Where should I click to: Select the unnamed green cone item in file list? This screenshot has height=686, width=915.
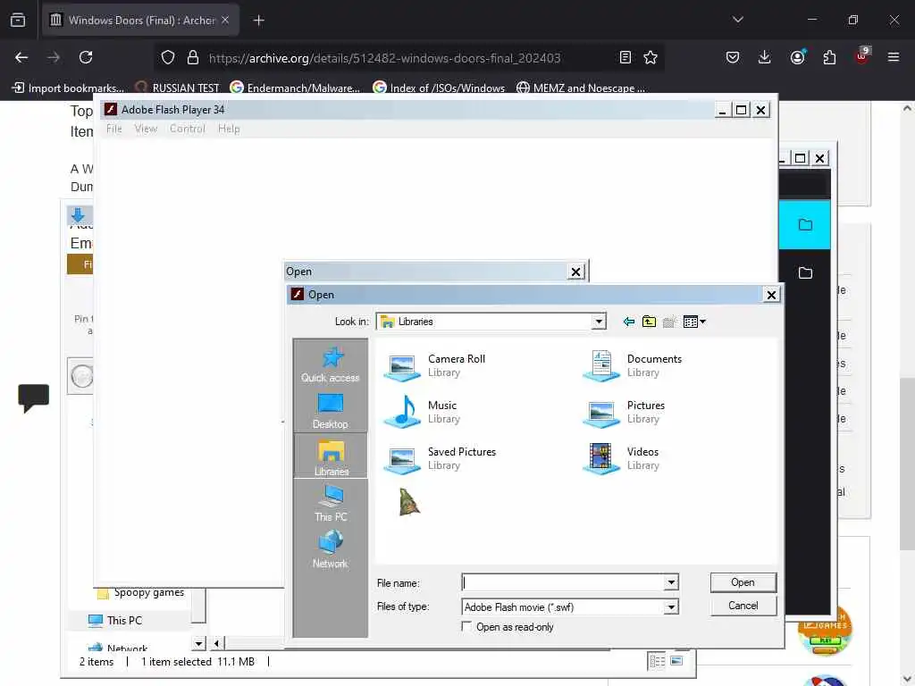tap(409, 501)
